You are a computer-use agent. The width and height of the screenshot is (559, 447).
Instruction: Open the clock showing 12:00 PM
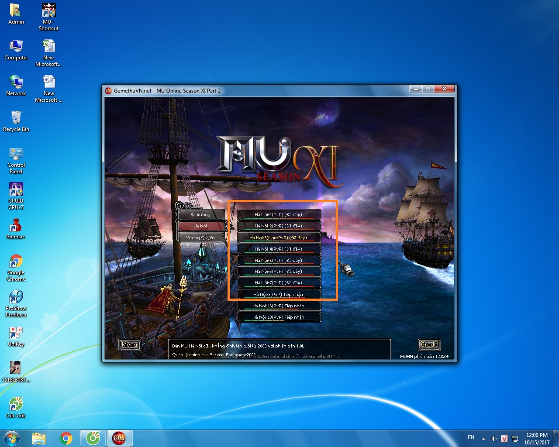(x=537, y=438)
